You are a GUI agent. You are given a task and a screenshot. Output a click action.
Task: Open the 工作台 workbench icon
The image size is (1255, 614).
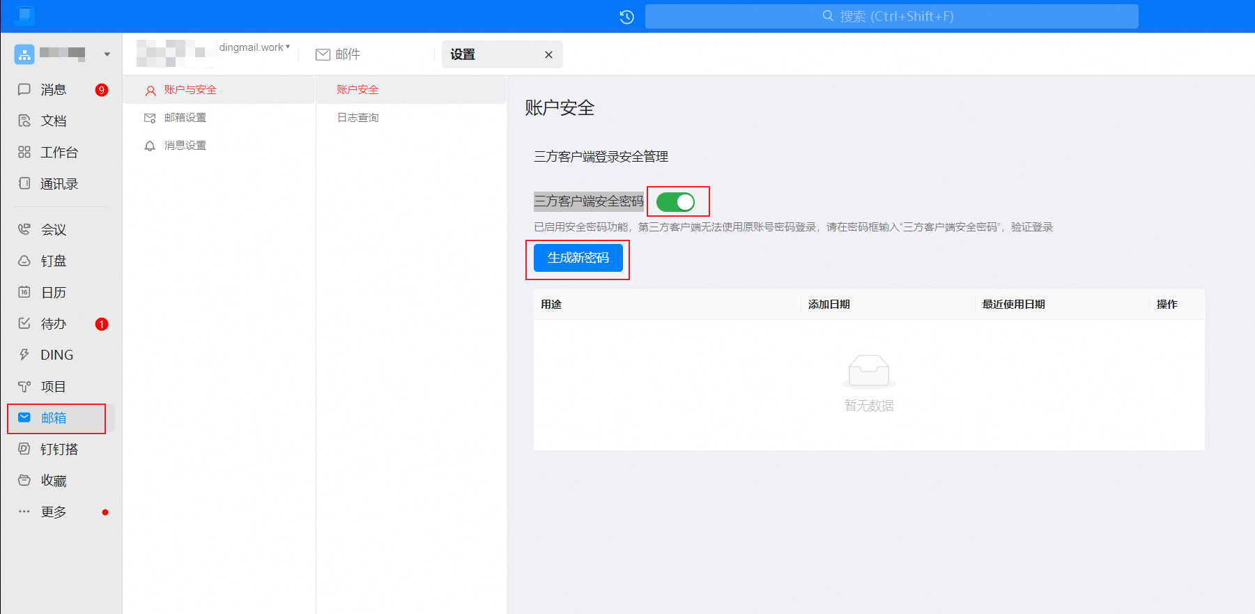(x=24, y=152)
